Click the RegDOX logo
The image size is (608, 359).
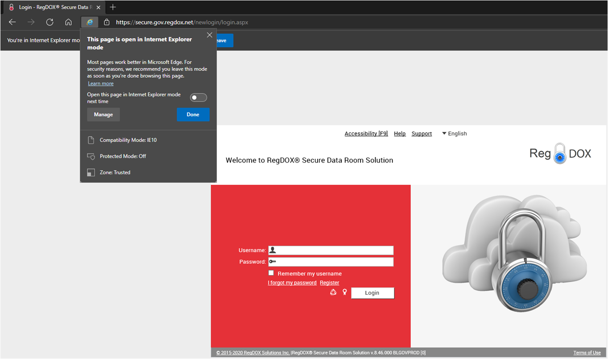[560, 154]
